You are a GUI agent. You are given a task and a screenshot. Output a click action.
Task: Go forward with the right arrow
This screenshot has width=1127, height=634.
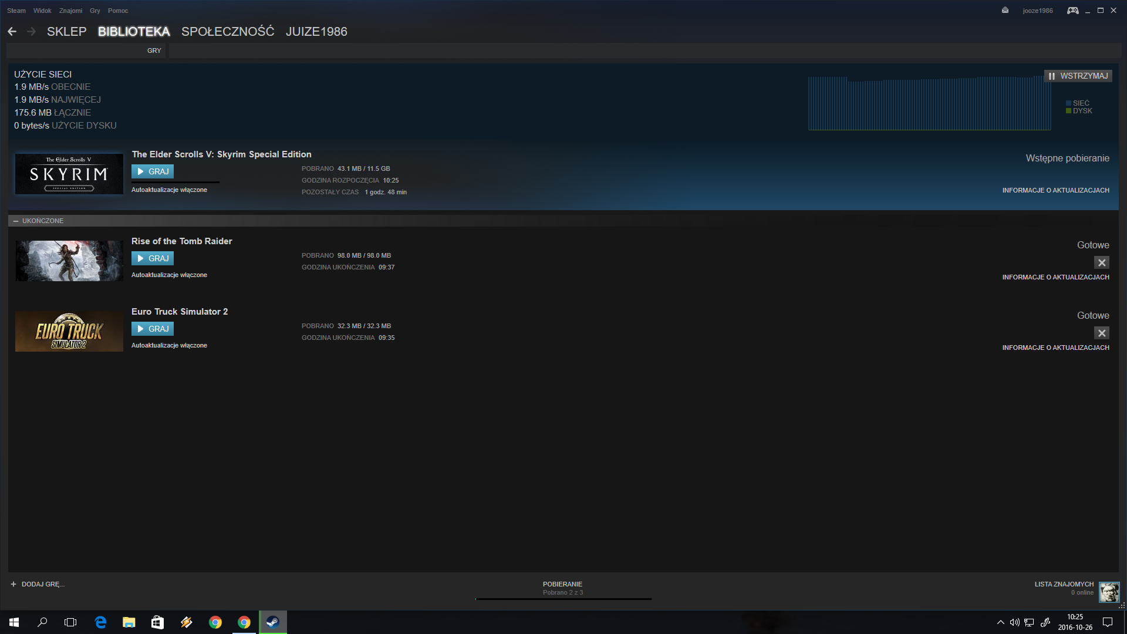point(32,32)
